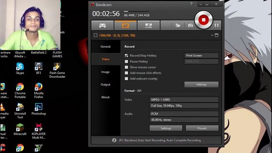Viewport: 272px width, 153px height.
Task: Open the General tab
Action: [105, 46]
